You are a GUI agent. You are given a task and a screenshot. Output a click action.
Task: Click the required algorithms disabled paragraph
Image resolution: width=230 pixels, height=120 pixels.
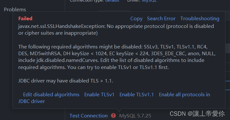(x=117, y=57)
